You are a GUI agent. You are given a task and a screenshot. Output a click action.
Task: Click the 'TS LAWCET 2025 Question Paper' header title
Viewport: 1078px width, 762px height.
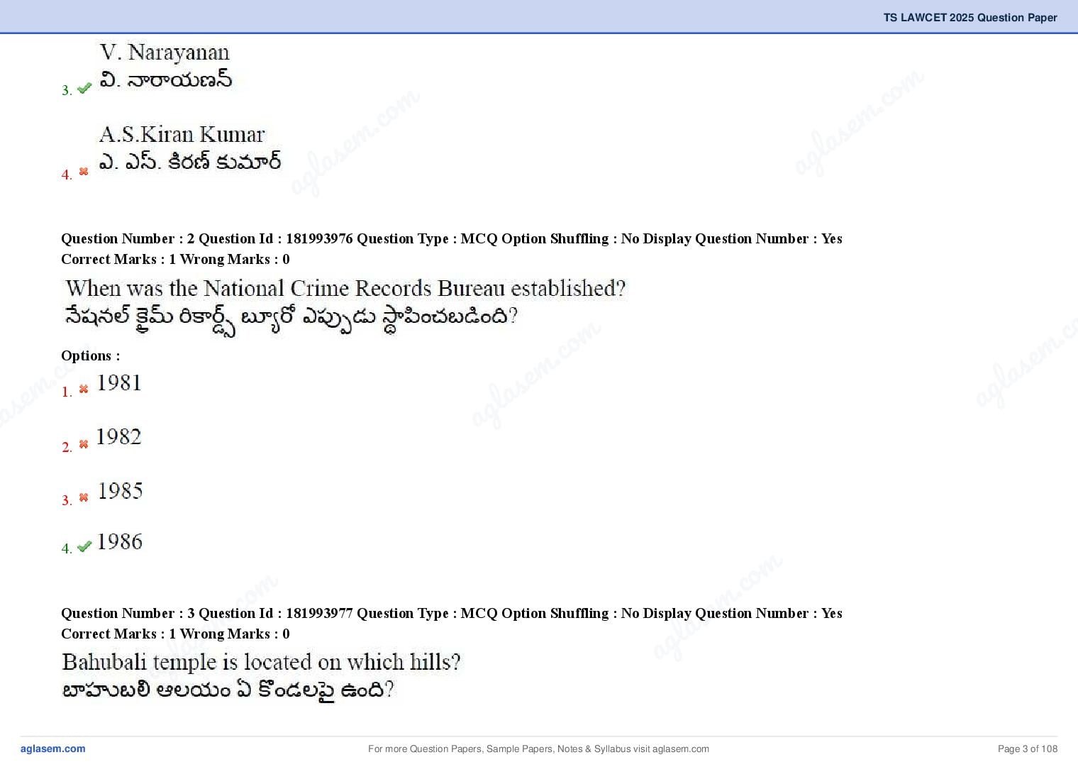click(970, 17)
